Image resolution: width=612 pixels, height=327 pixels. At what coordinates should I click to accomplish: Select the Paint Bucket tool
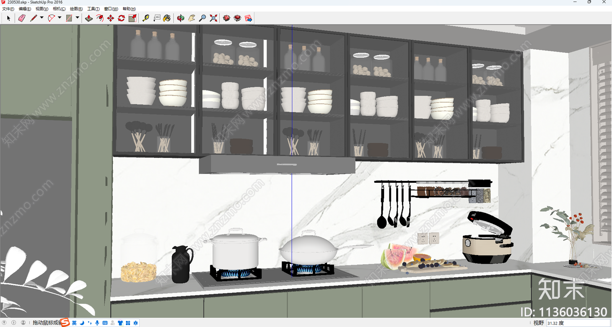click(x=167, y=18)
